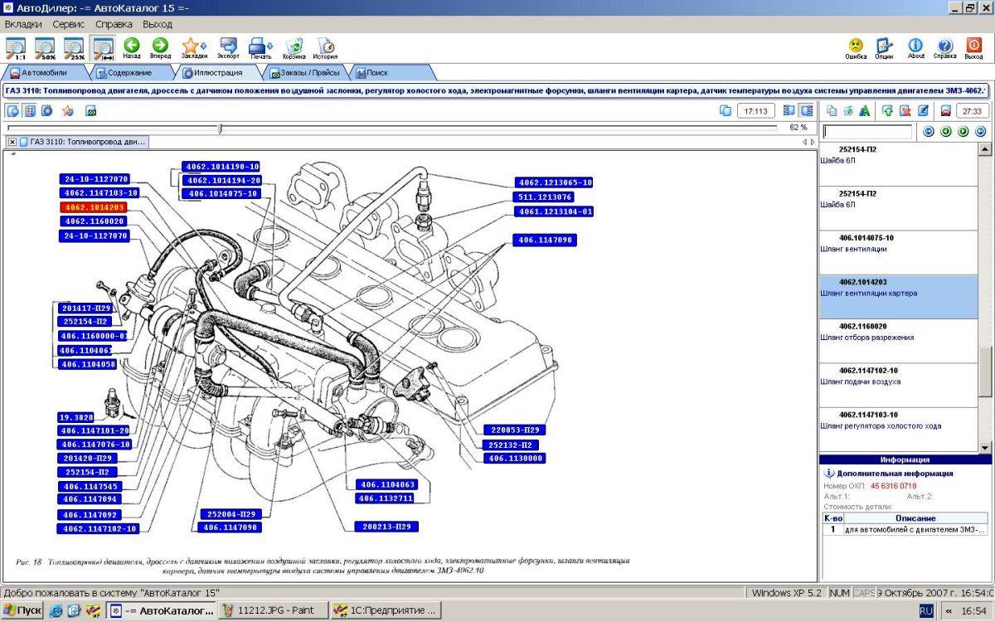Screen dimensions: 995x622
Task: Open the Печать print dropdown
Action: click(x=260, y=48)
